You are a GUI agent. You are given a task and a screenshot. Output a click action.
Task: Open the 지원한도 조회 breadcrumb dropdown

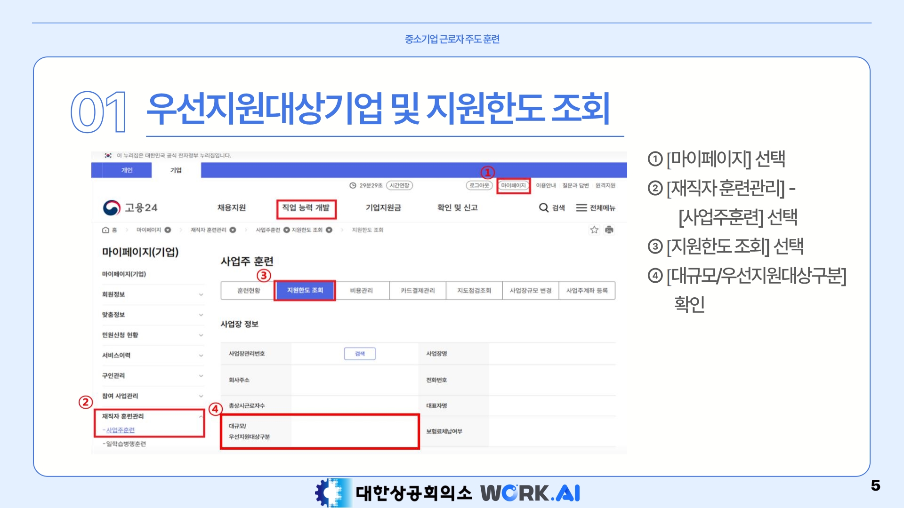[329, 230]
